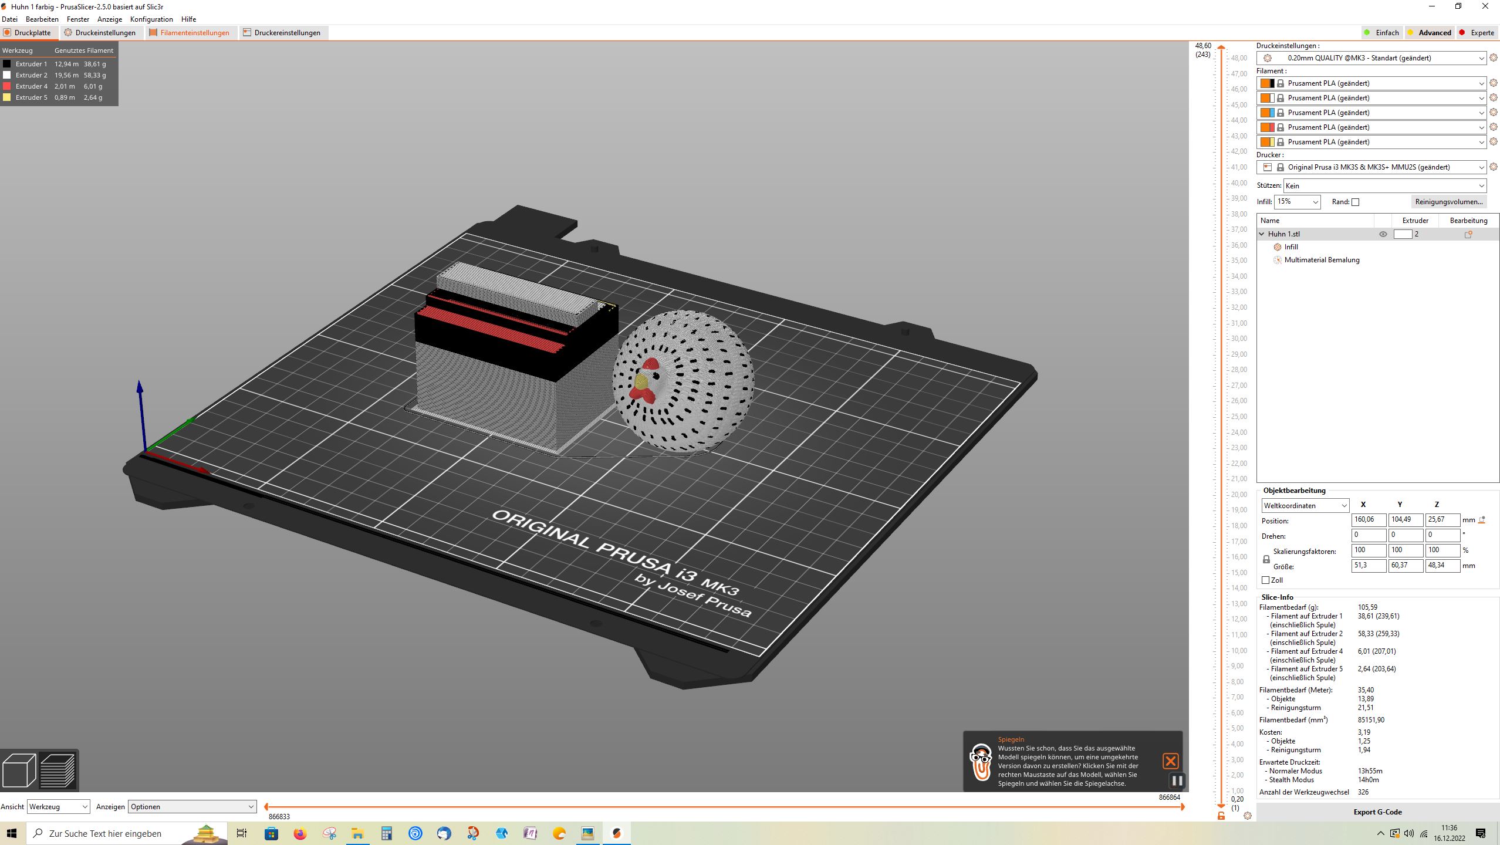Click the top thumb of vertical layer slider
Screen dimensions: 1500x845
coord(1221,48)
